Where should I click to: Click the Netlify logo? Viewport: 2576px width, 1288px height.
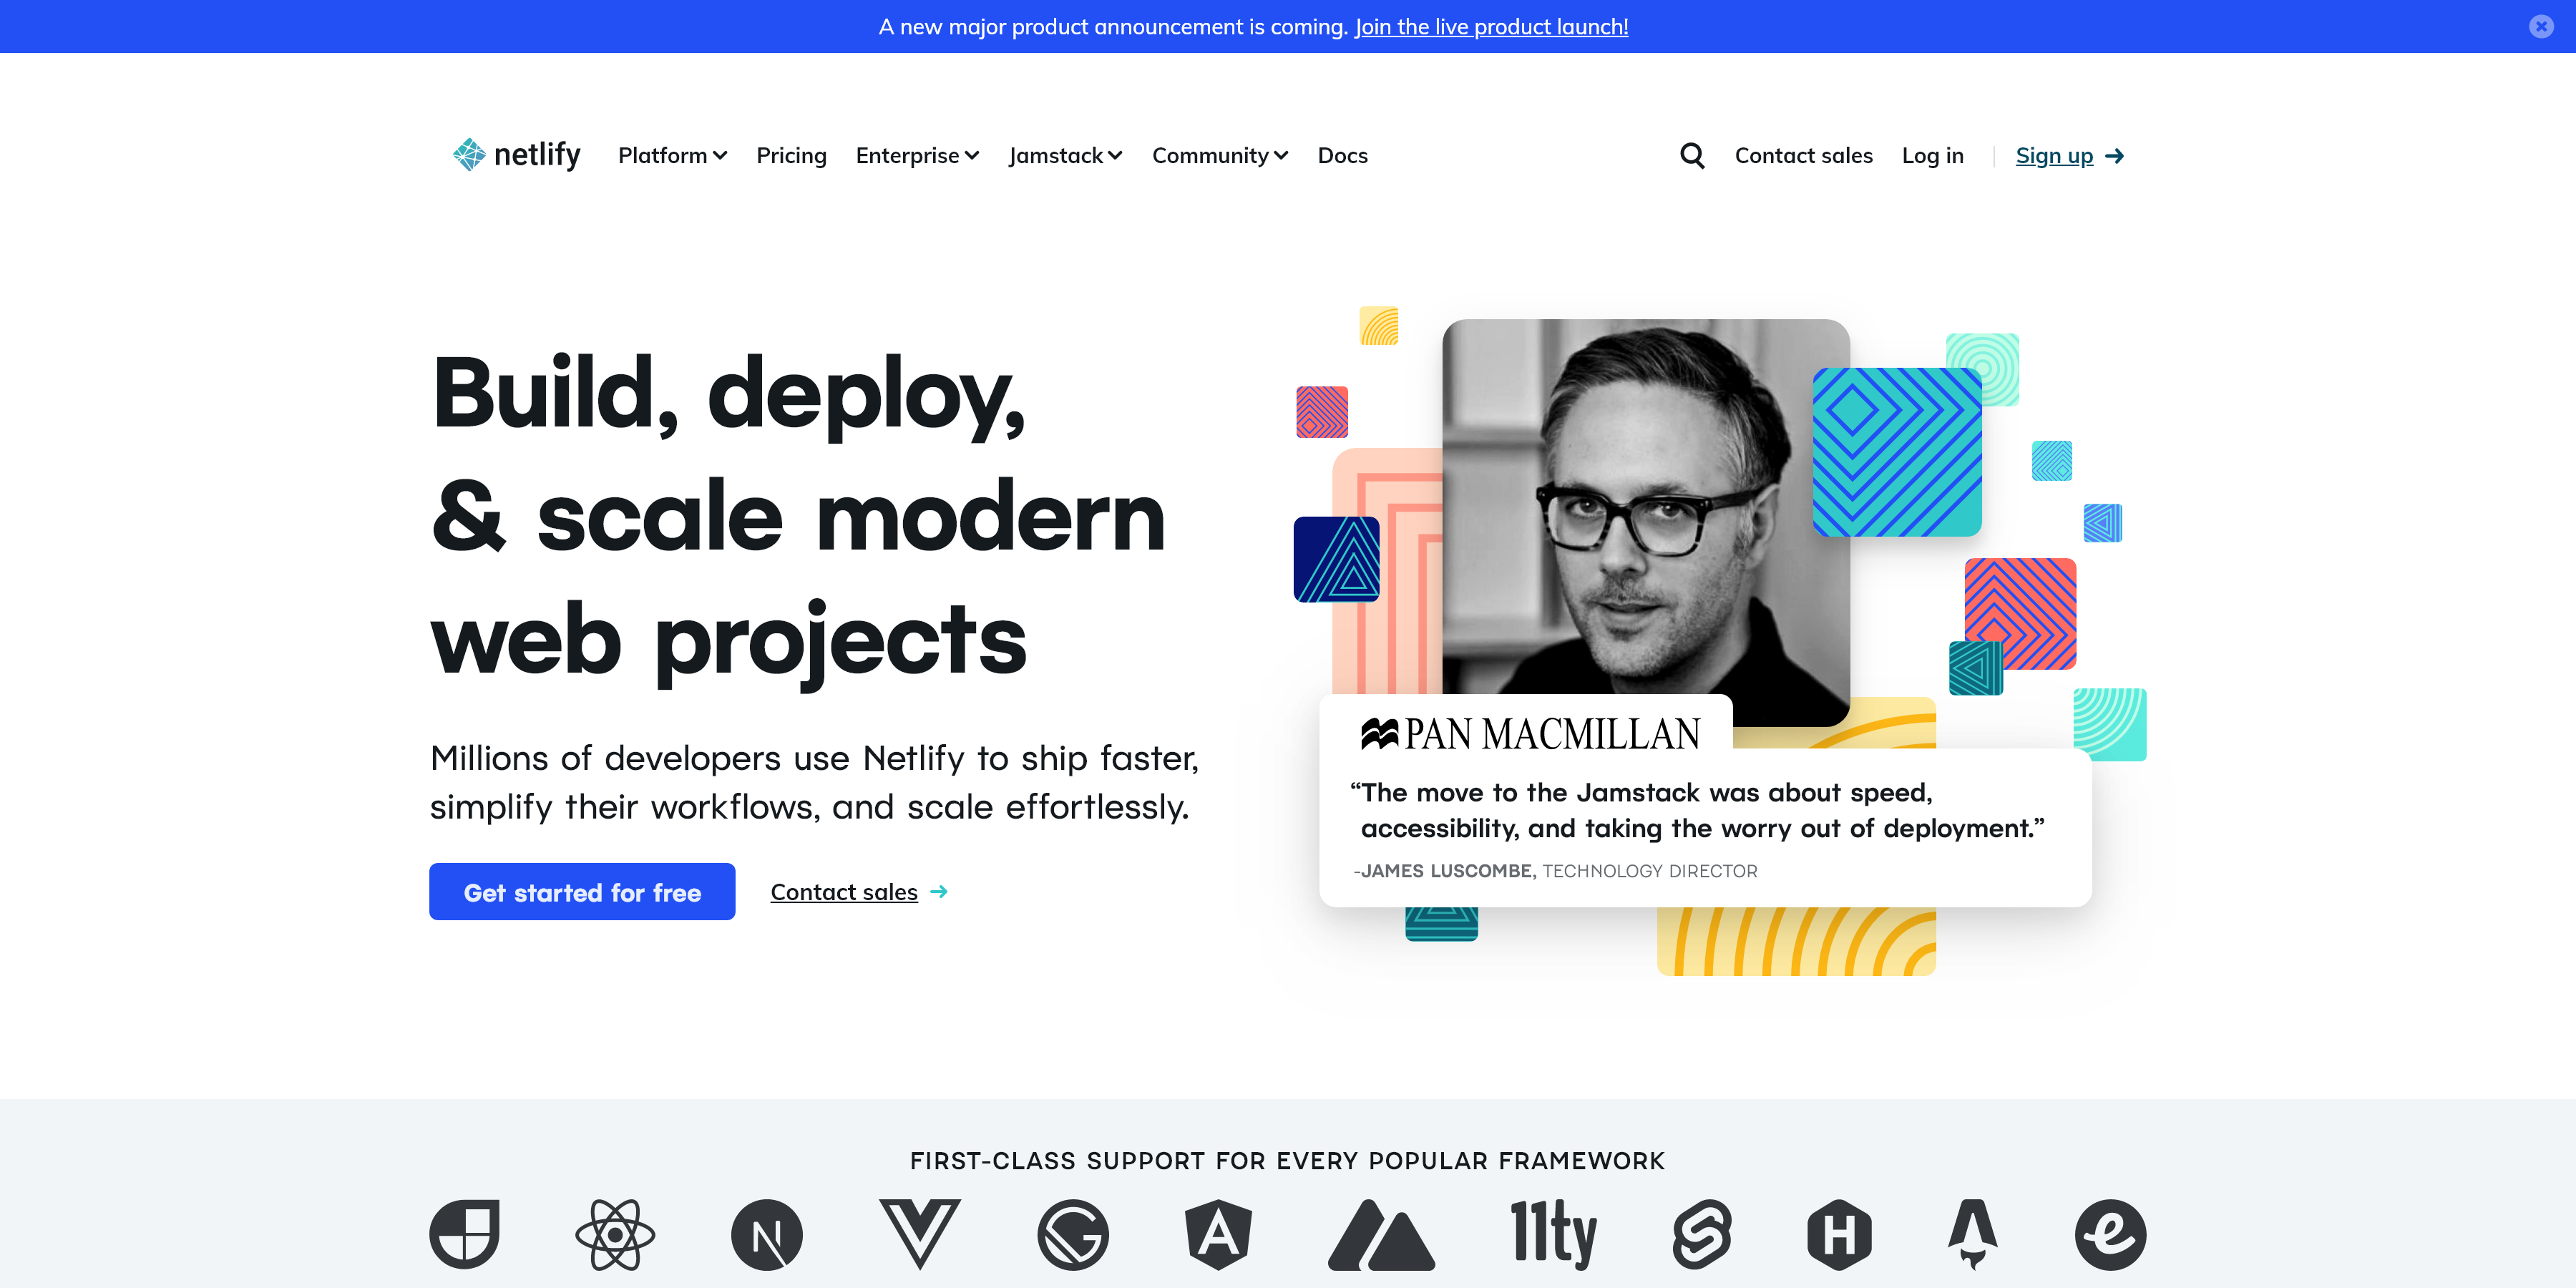coord(516,155)
